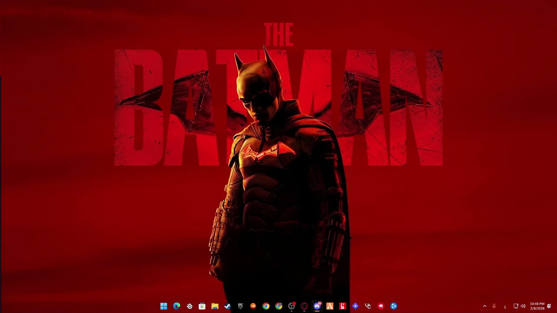
Task: Open the last blue round taskbar icon
Action: 393,306
